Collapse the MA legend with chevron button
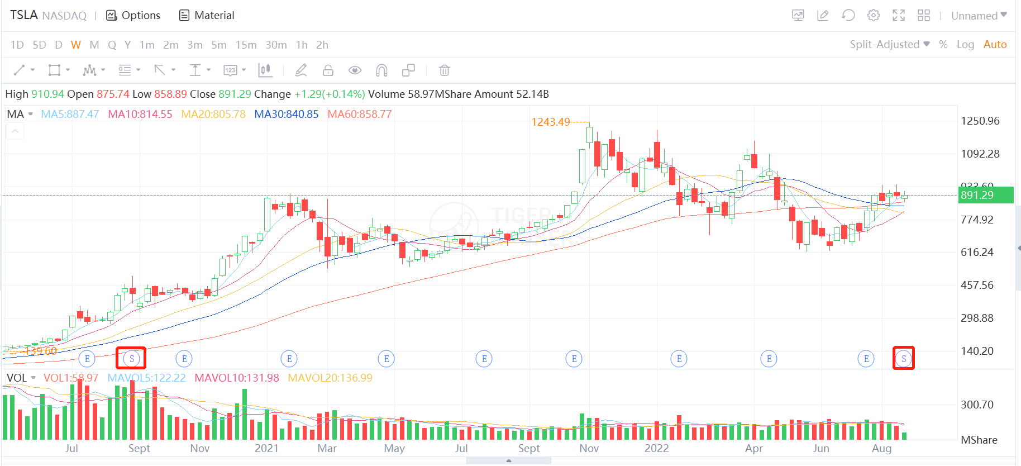Viewport: 1021px width, 466px height. pos(15,131)
